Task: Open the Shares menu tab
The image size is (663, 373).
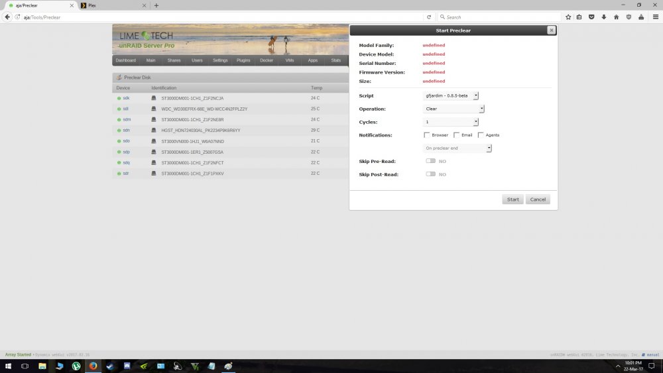Action: coord(174,60)
